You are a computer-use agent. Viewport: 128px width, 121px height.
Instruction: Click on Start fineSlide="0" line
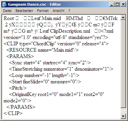point(45,82)
